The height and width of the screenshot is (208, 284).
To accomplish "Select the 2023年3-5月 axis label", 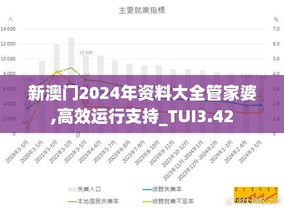I will point(76,152).
